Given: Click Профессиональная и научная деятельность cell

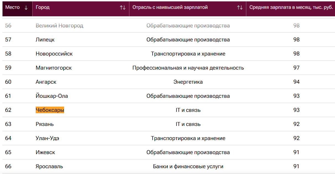Looking at the screenshot, I should [188, 68].
